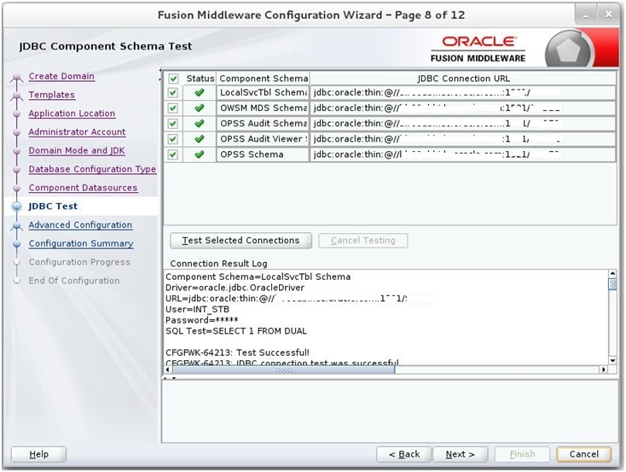Close the Configuration Wizard window

tap(608, 15)
